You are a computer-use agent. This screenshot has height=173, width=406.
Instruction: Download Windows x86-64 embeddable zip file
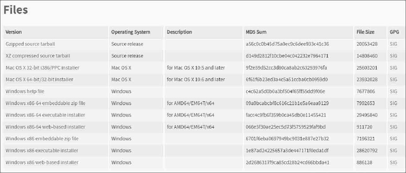pyautogui.click(x=45, y=103)
